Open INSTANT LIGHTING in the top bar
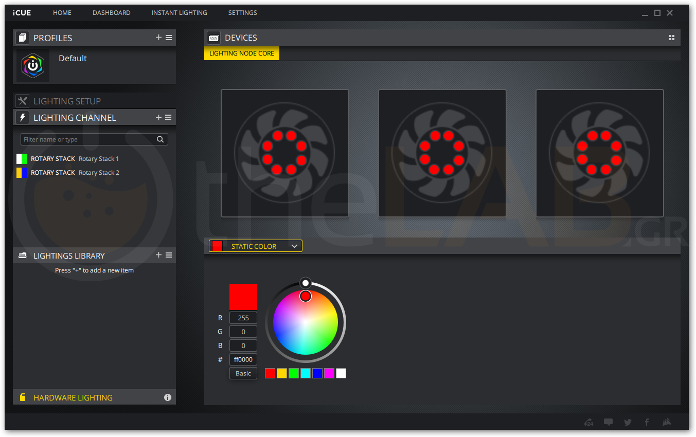This screenshot has width=696, height=437. point(180,13)
